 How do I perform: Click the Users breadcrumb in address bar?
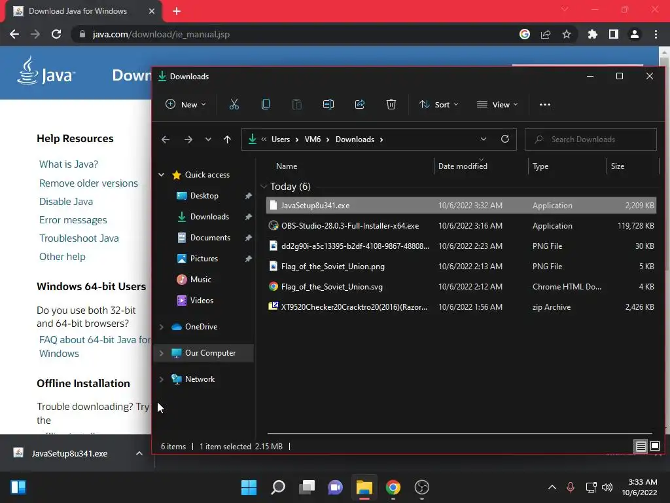(280, 140)
